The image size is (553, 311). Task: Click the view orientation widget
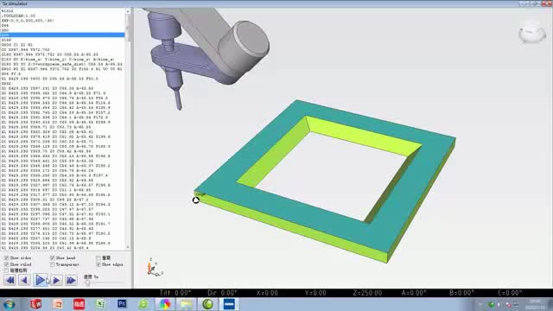532,33
